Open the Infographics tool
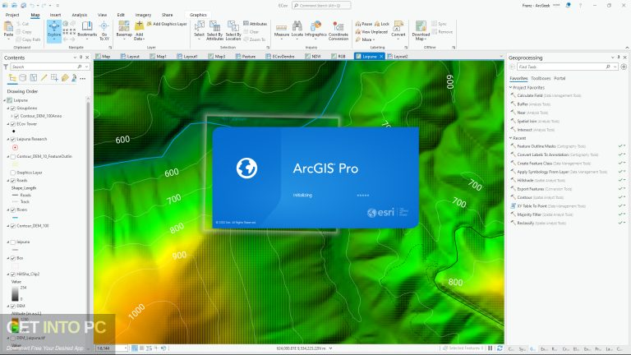Screen dimensions: 631x355 point(315,29)
